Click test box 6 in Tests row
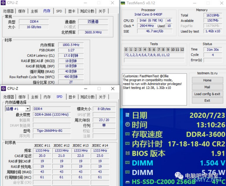The width and height of the screenshot is (226, 186). pyautogui.click(x=154, y=49)
